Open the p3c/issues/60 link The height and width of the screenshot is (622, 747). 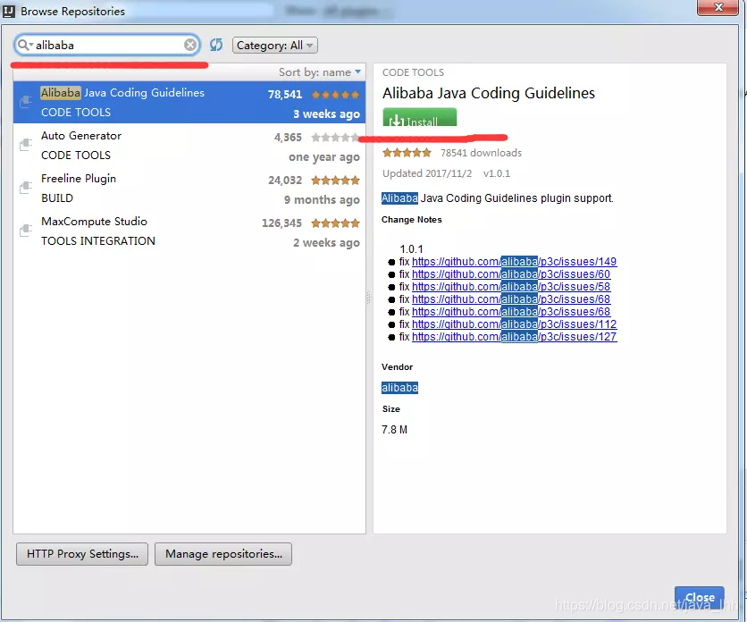tap(511, 274)
